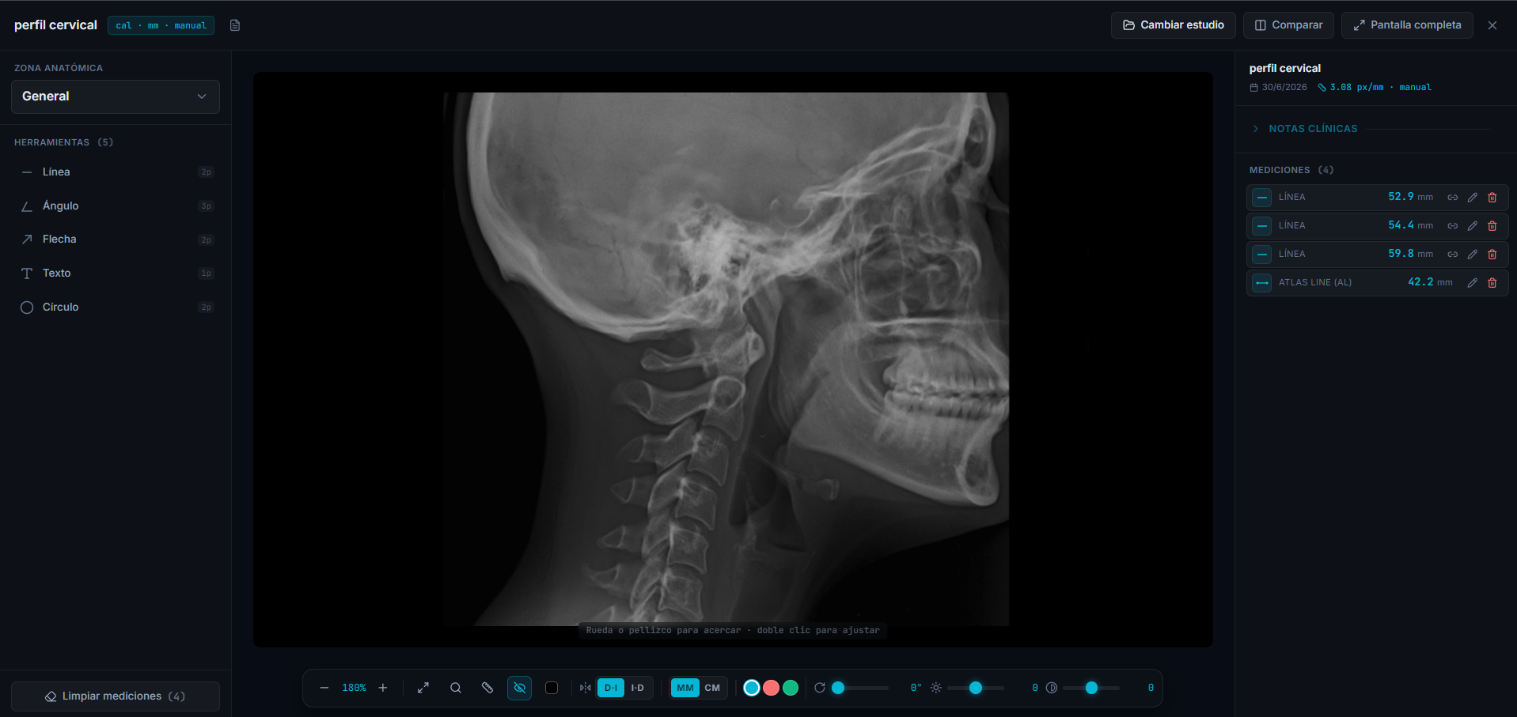The image size is (1517, 717).
Task: Click the contrast slider handle
Action: [x=1091, y=688]
